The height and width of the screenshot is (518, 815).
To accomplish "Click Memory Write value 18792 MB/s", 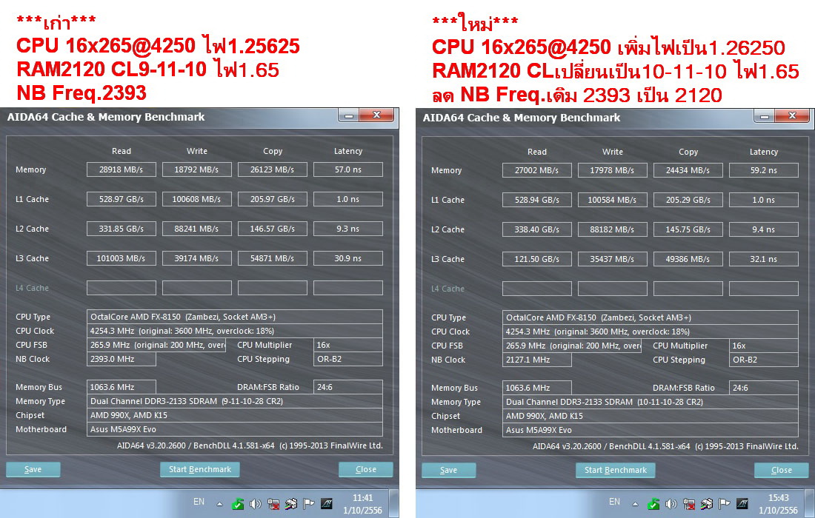I will 196,169.
